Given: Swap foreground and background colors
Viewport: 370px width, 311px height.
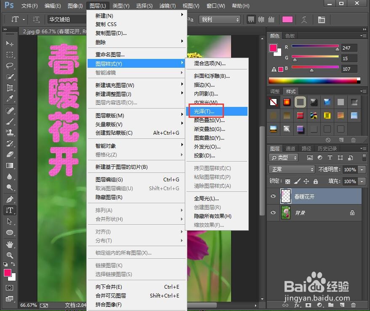Looking at the screenshot, I should 13,264.
